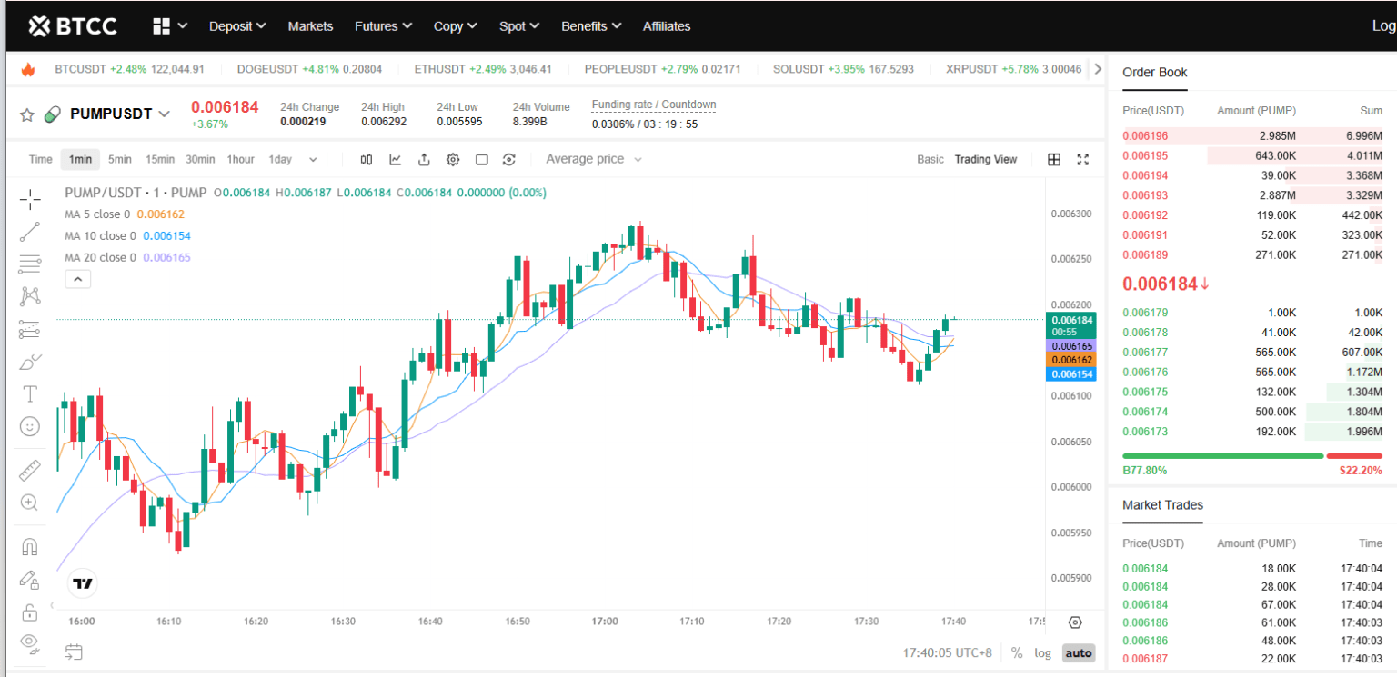Click the indicators line-chart icon
Image resolution: width=1397 pixels, height=677 pixels.
(x=396, y=160)
